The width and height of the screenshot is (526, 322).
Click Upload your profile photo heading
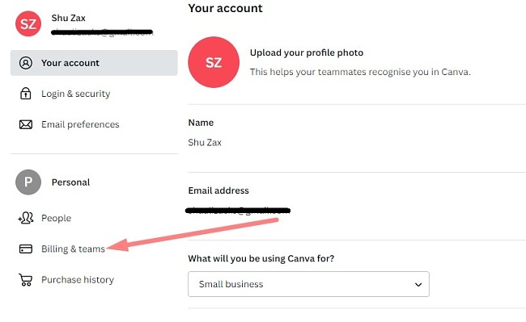(x=307, y=52)
